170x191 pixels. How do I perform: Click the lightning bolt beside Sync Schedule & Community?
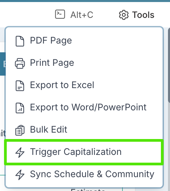click(20, 175)
